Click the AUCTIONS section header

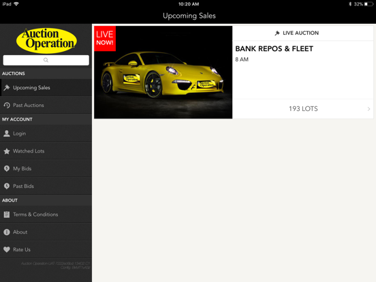(14, 74)
